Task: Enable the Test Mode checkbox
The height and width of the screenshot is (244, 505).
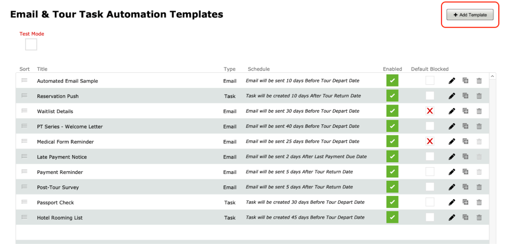Action: pos(31,44)
